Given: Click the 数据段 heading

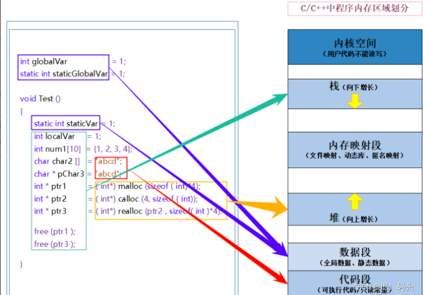Looking at the screenshot, I should tap(355, 252).
